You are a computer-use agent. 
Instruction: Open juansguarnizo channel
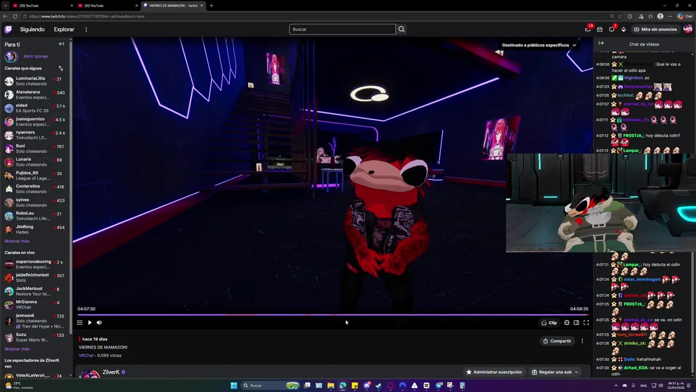coord(35,121)
